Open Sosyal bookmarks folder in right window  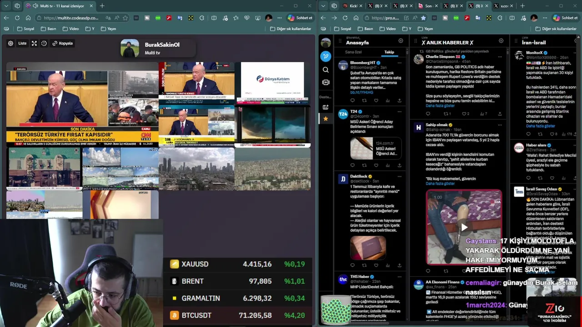343,29
